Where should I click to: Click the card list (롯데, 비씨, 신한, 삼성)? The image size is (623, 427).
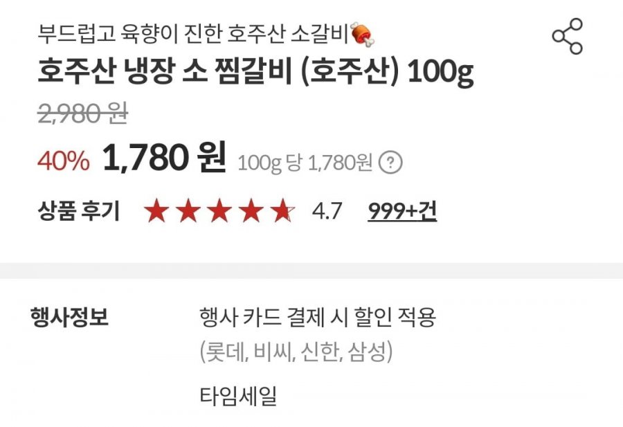(296, 352)
